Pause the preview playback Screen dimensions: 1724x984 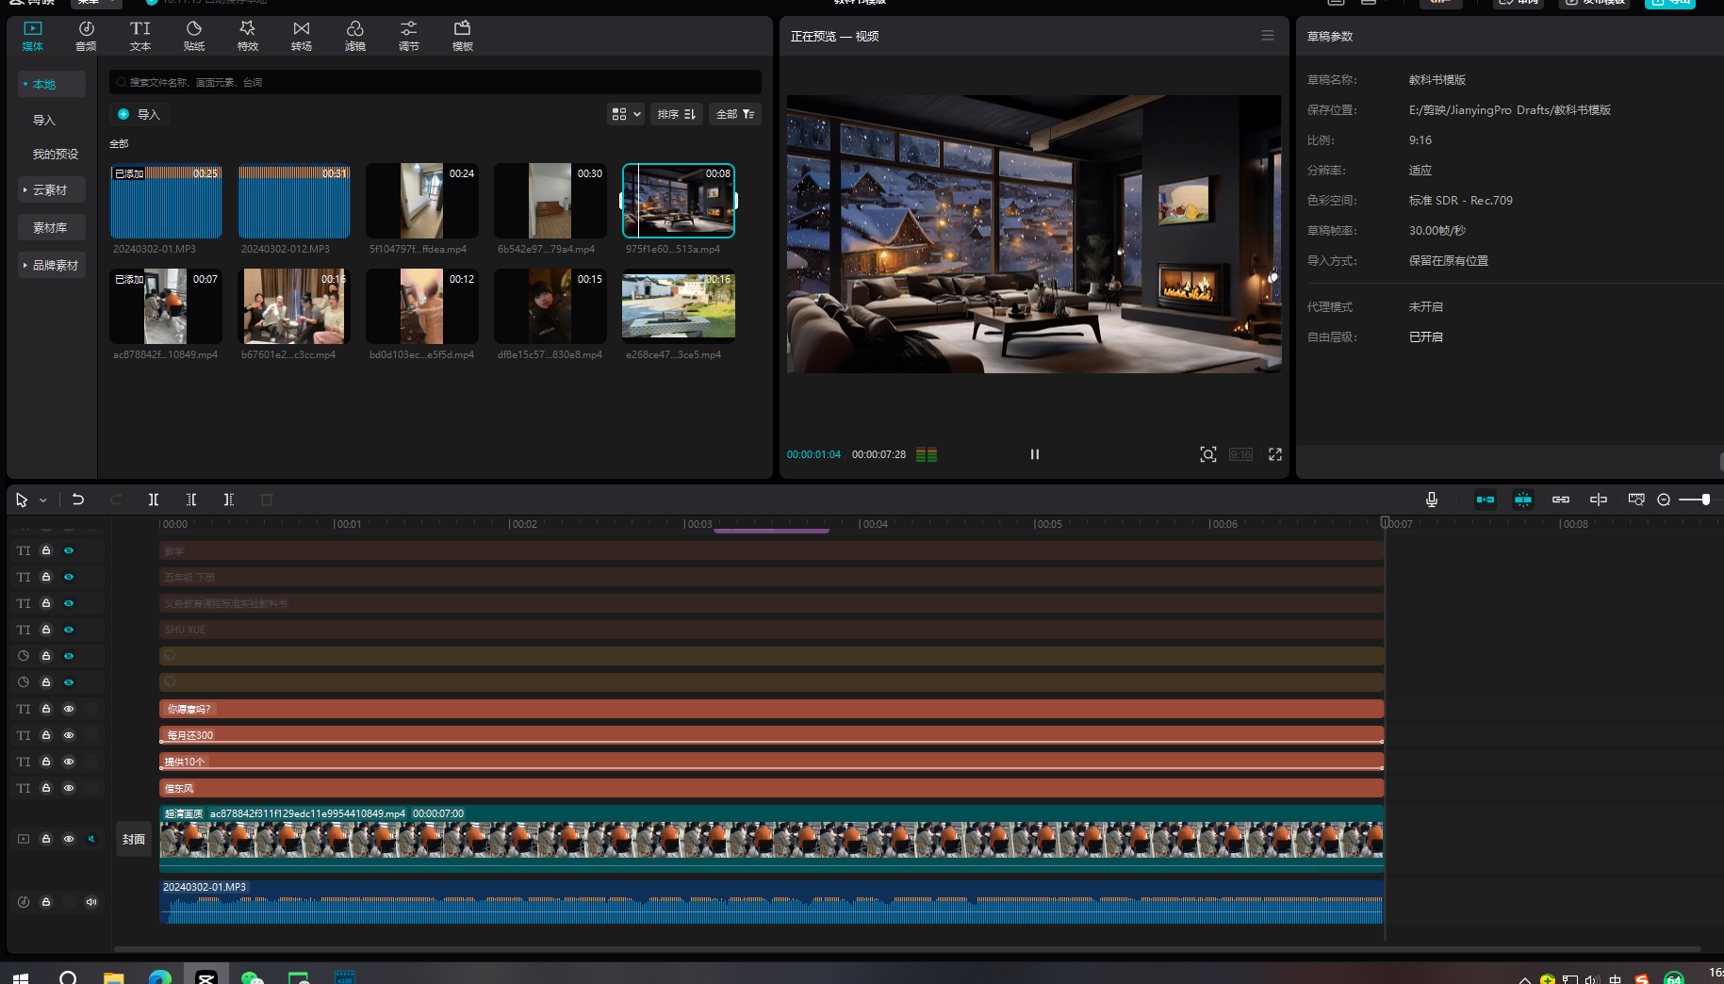click(x=1034, y=454)
